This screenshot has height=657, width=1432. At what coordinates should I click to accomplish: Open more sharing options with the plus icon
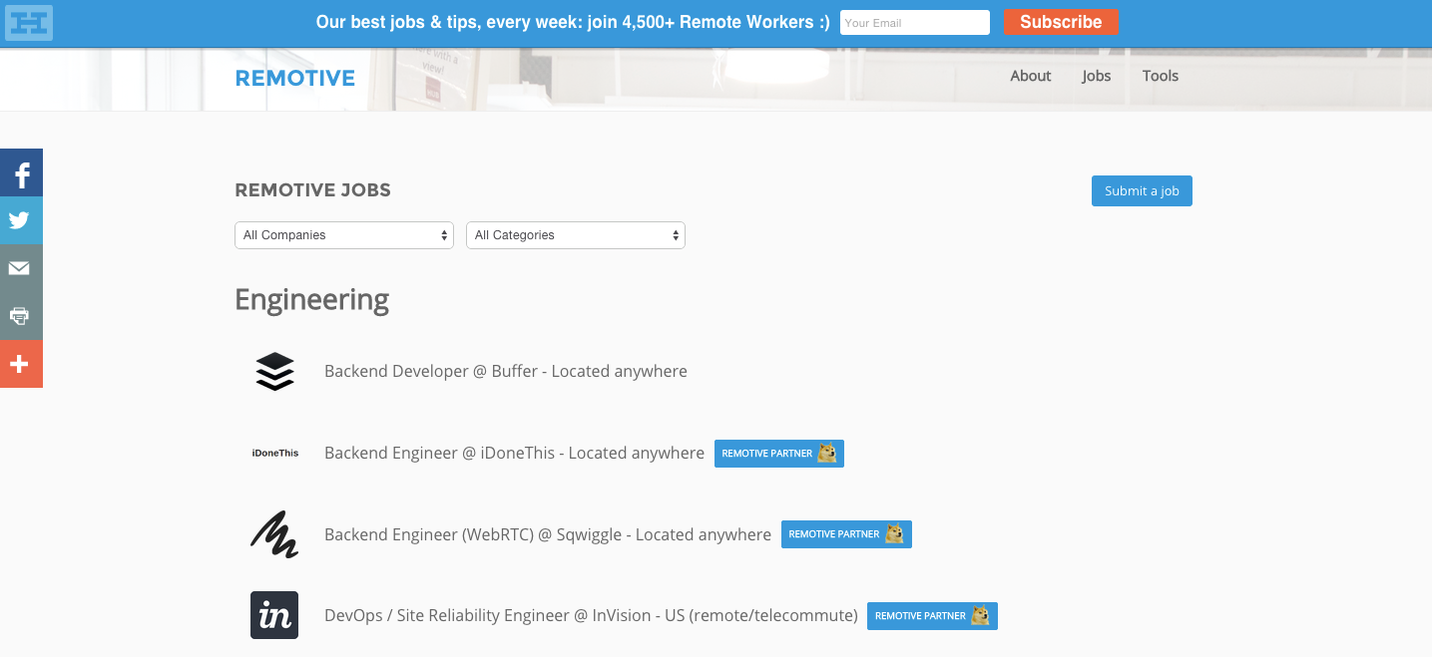click(21, 364)
